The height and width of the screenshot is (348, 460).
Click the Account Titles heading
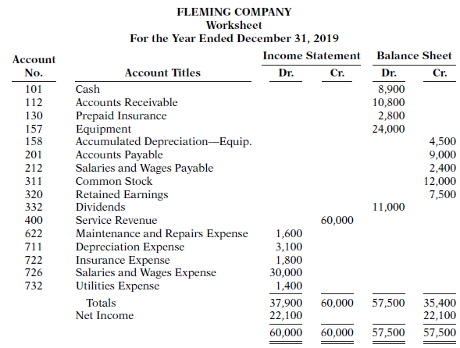pos(162,73)
